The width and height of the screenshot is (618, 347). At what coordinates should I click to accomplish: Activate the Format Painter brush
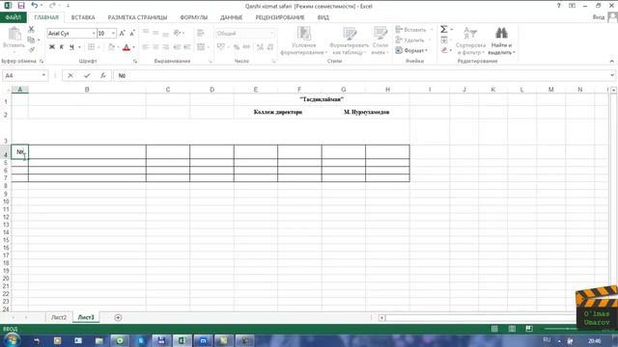32,49
